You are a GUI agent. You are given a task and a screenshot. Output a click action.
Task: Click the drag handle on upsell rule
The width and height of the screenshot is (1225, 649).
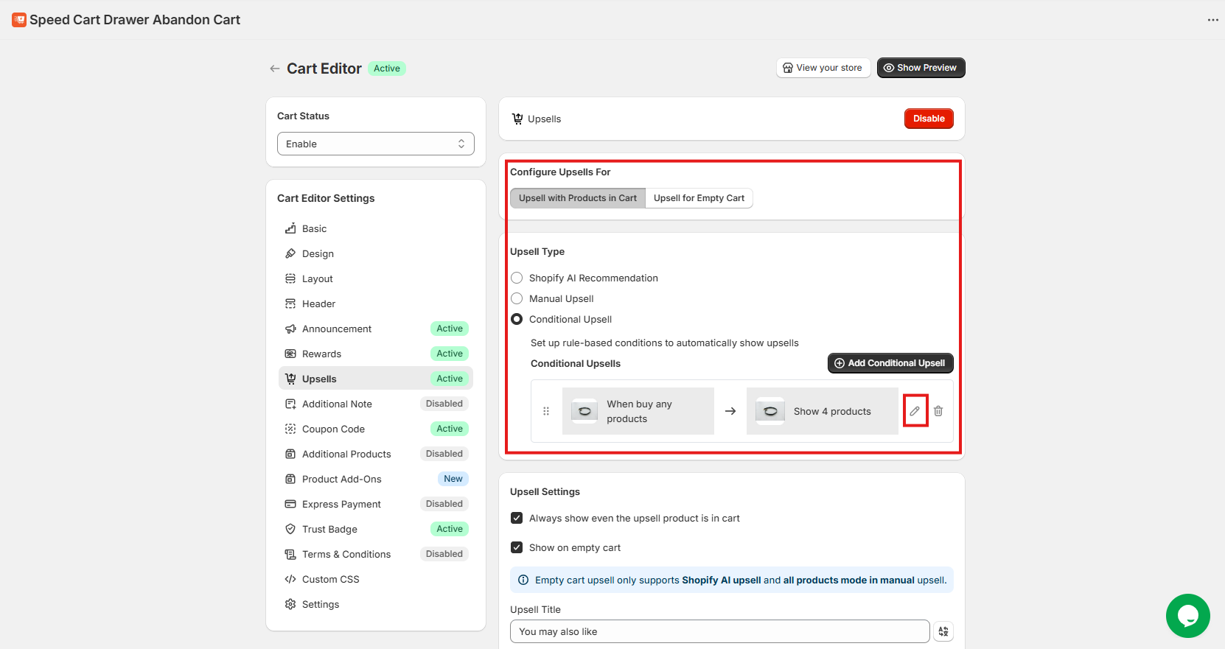pyautogui.click(x=546, y=411)
